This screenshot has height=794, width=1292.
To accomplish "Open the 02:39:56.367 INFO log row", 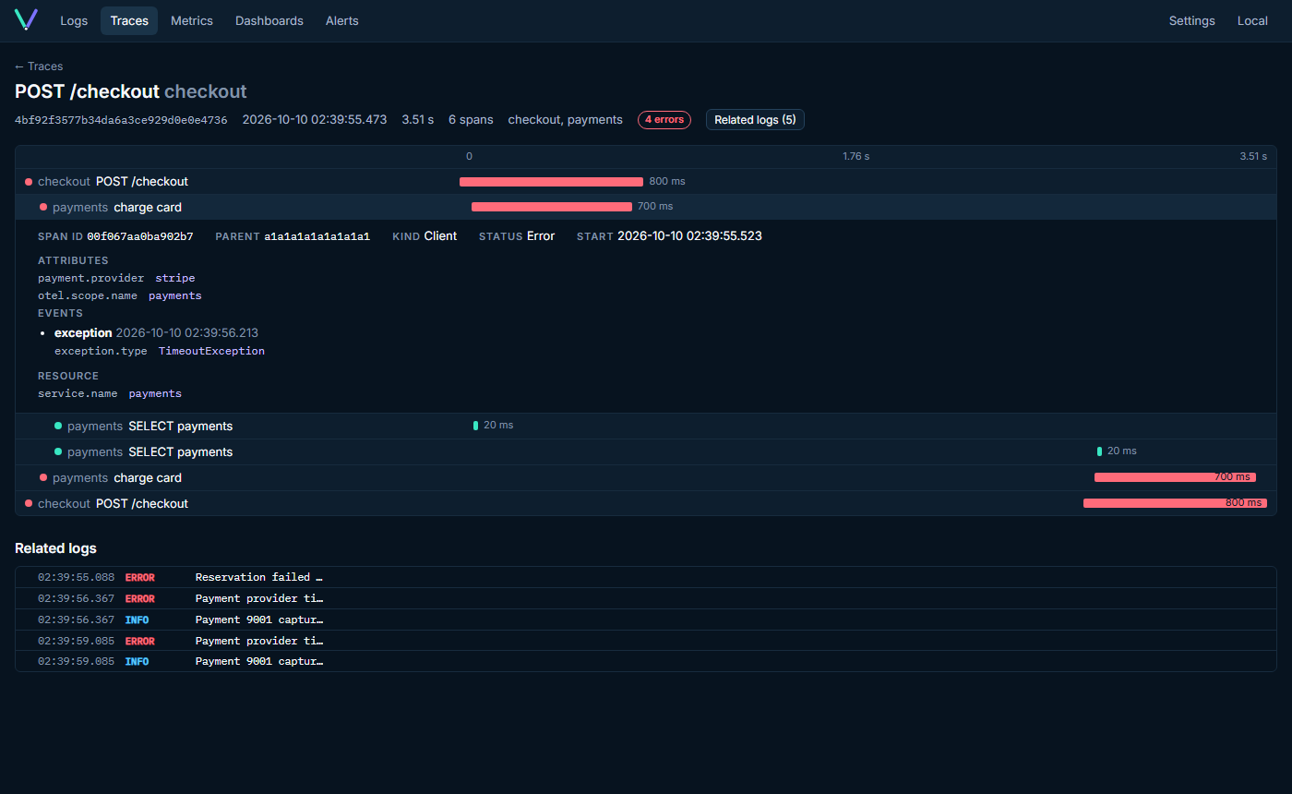I will pos(646,620).
